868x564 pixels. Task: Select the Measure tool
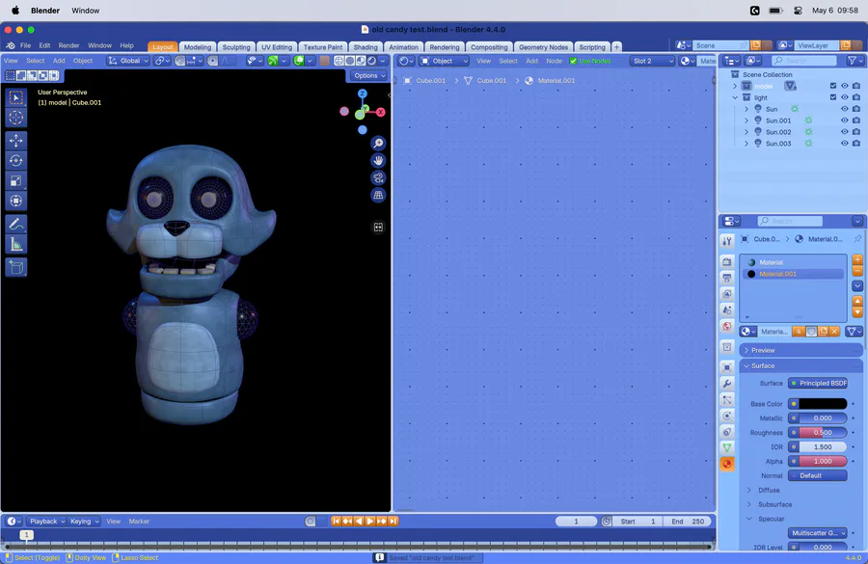(15, 244)
